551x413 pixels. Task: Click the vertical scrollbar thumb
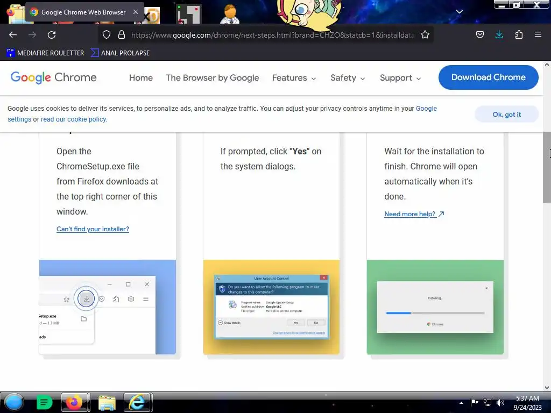(547, 167)
